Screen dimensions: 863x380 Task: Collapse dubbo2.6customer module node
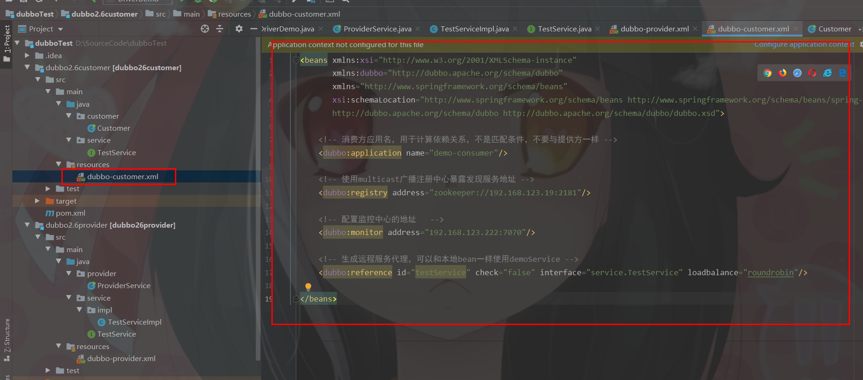(x=27, y=67)
